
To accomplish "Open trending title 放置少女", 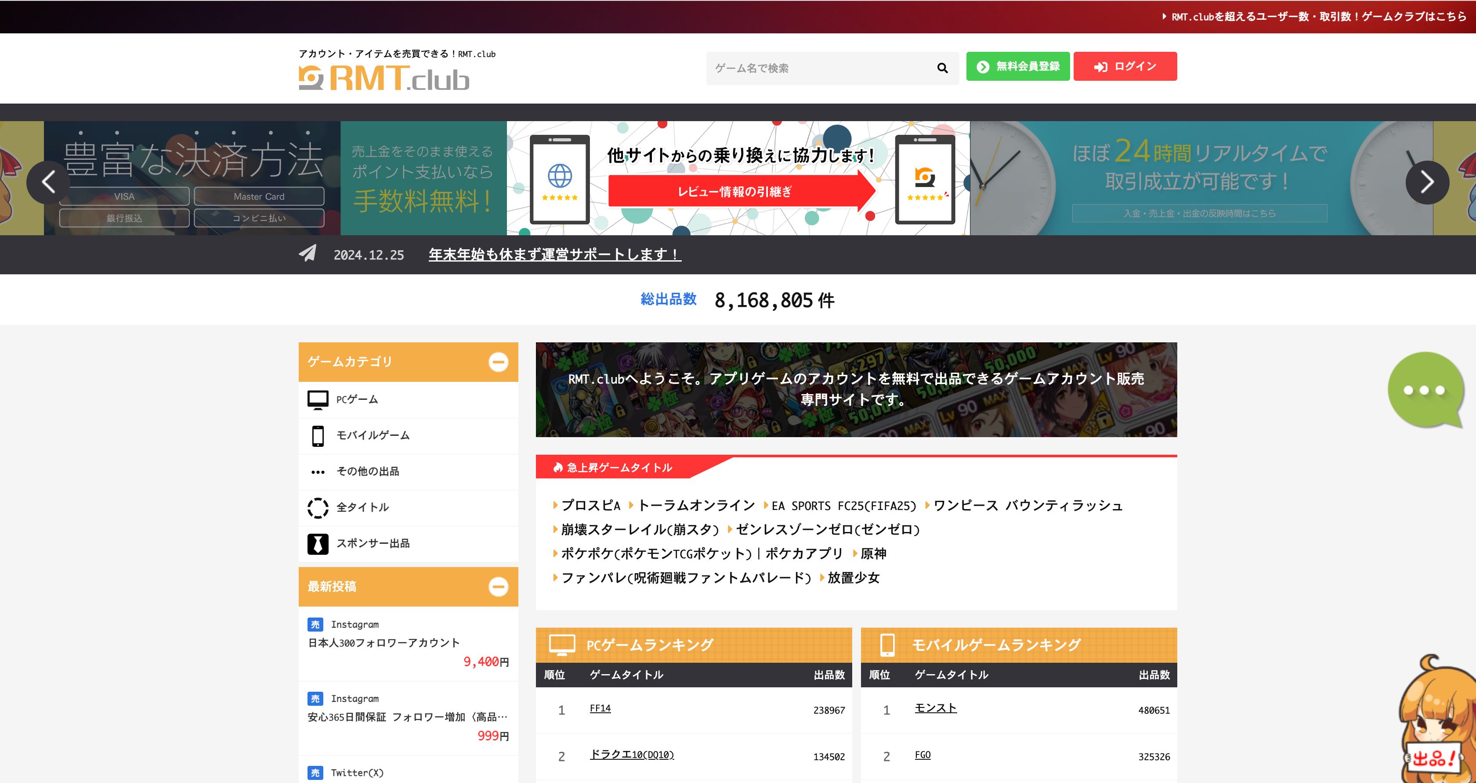I will [x=853, y=578].
